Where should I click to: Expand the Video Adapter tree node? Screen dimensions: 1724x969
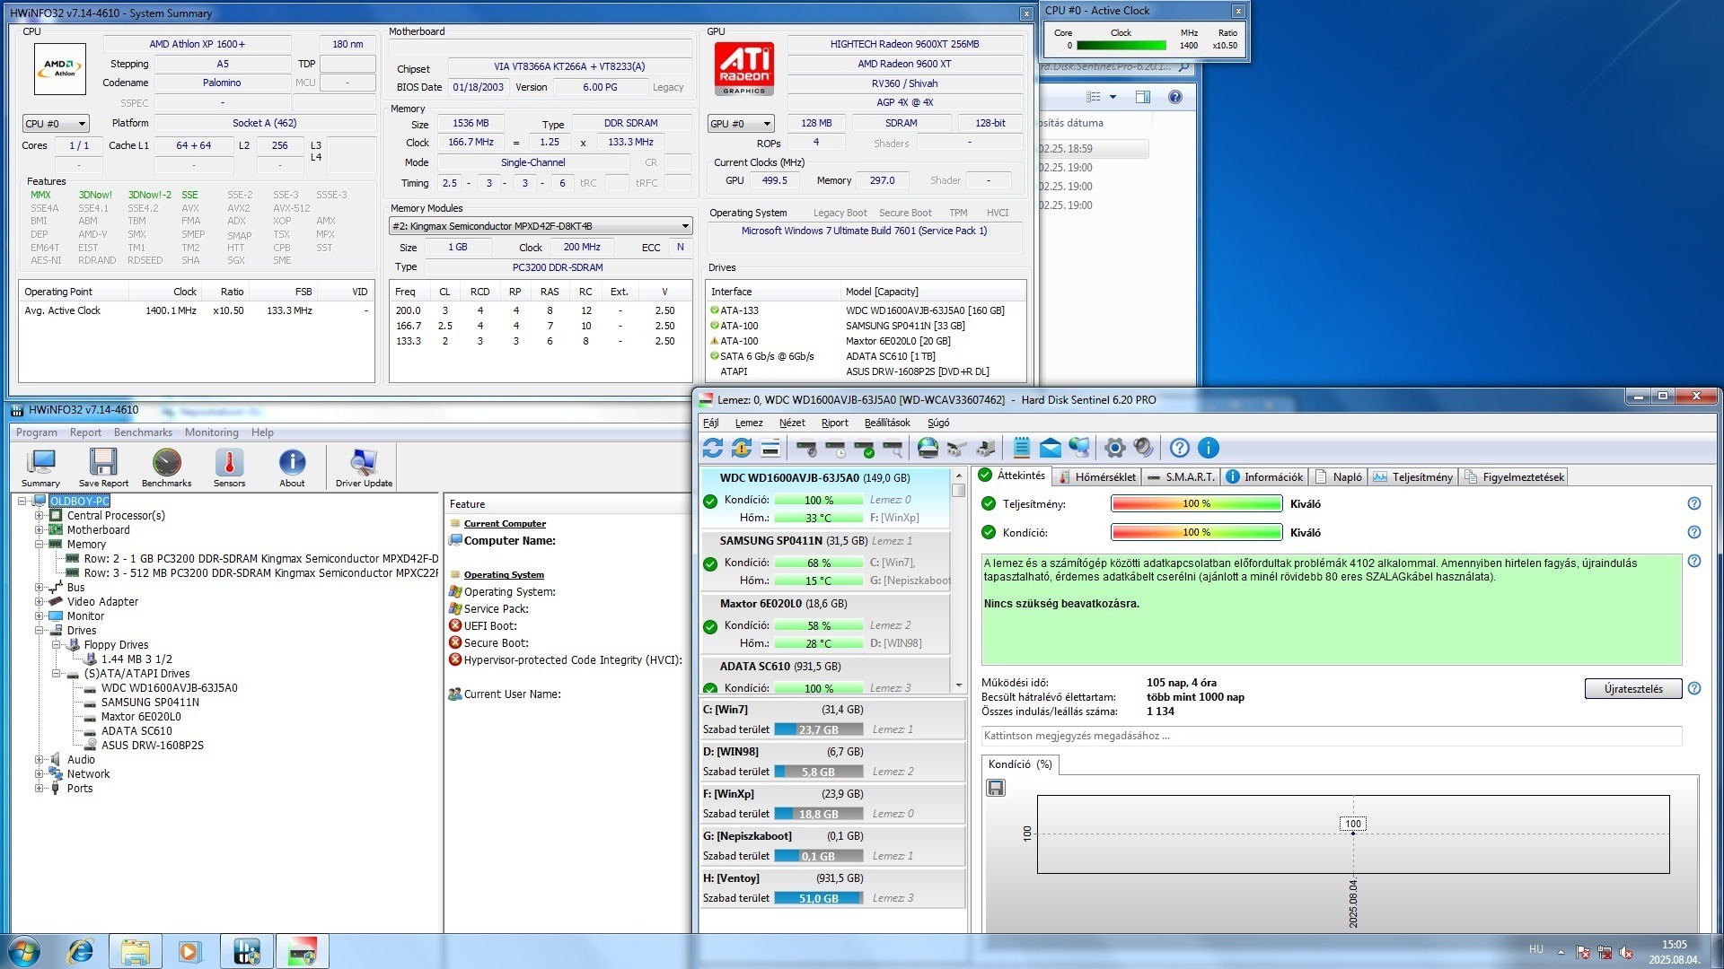39,602
